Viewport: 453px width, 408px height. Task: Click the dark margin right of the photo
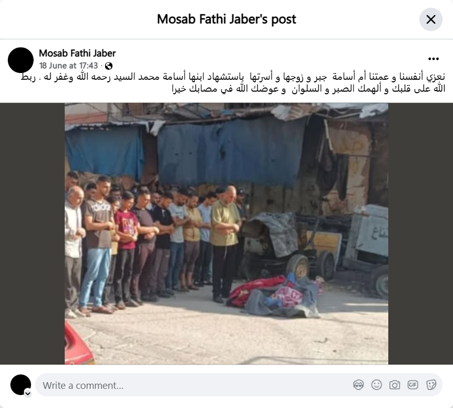point(420,234)
